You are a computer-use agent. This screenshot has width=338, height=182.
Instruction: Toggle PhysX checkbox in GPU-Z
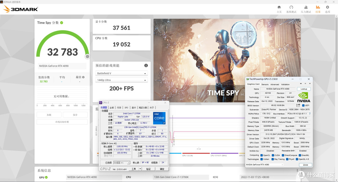(287, 159)
